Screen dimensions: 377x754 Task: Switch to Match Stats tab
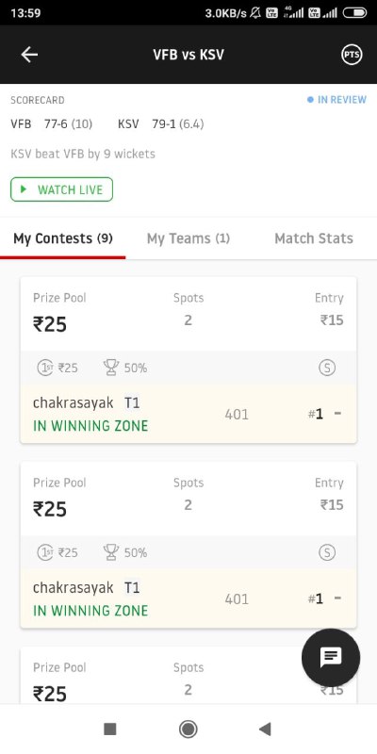pos(314,238)
